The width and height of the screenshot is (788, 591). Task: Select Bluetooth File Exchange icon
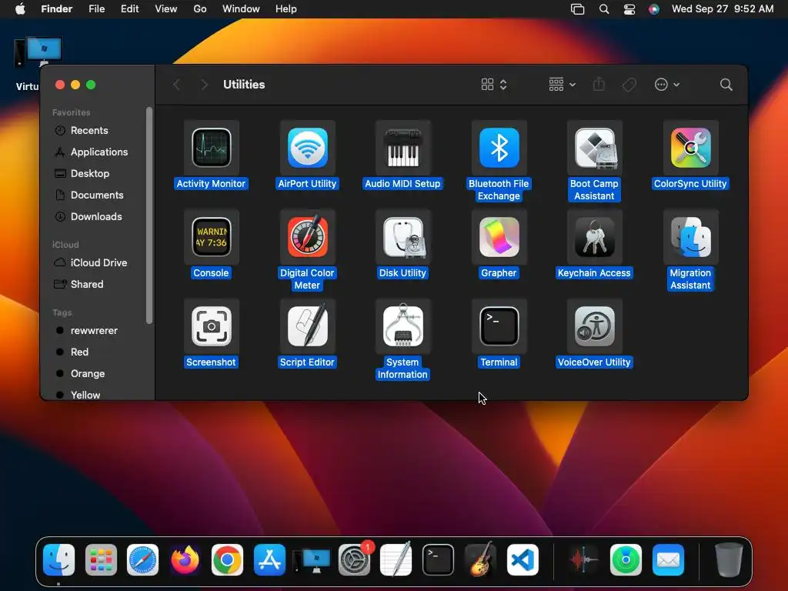(x=499, y=148)
